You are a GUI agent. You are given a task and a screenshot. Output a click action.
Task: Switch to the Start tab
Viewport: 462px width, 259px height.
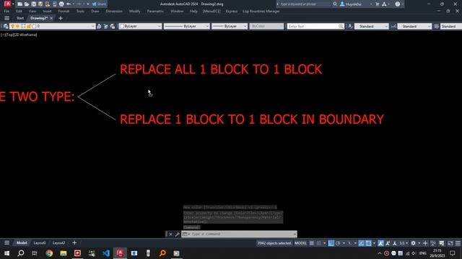[x=20, y=18]
